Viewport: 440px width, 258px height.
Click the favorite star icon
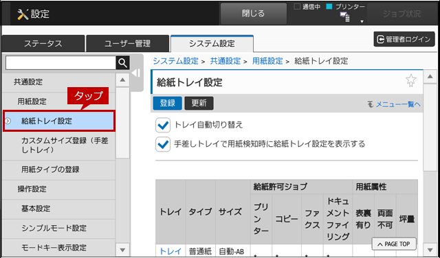click(x=411, y=80)
